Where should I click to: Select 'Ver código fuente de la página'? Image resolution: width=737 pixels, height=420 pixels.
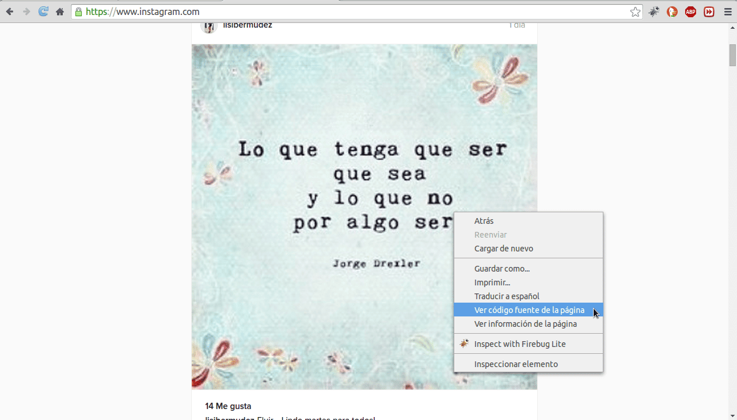(529, 310)
